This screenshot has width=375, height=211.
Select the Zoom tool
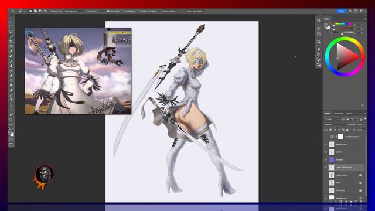pyautogui.click(x=11, y=120)
